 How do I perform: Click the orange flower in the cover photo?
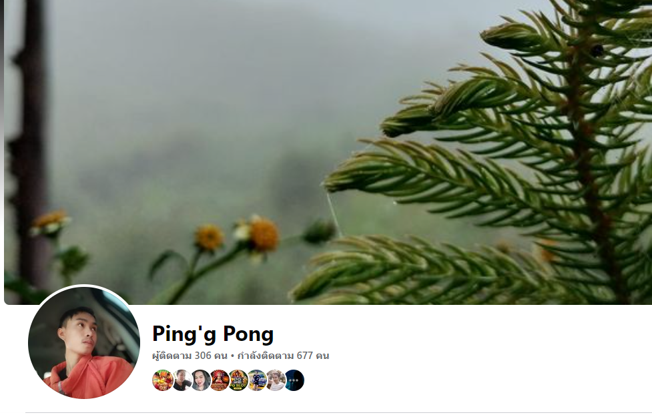pyautogui.click(x=264, y=235)
